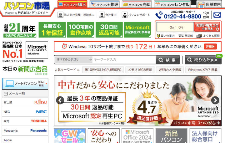Screen dimensions: 225x143
Task: Click the 中古だから安心 main banner
Action: point(137,101)
